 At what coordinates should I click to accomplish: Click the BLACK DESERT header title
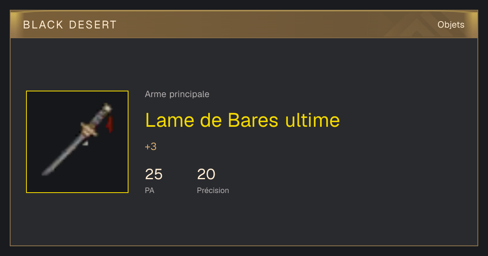70,25
